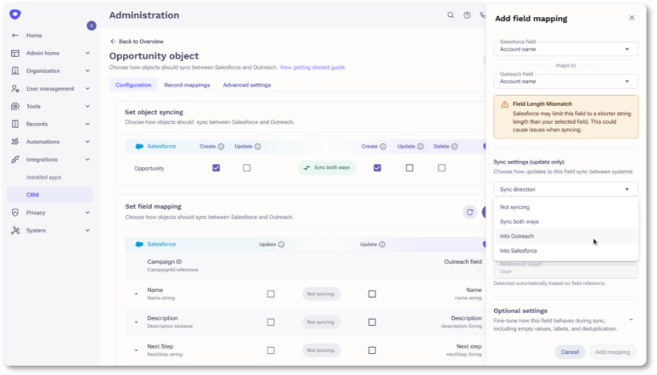Click the refresh icon in Set field mapping
Screen dimensions: 657x375
click(470, 213)
